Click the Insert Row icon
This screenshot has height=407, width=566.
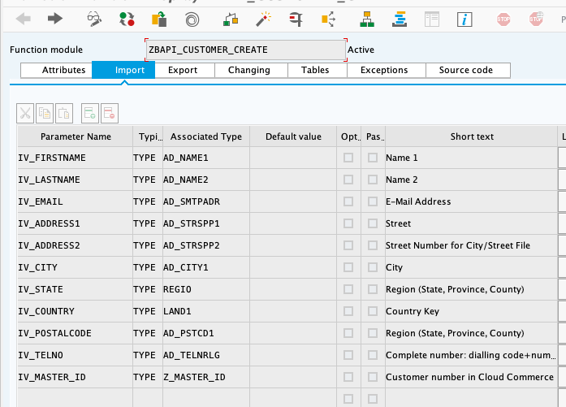[x=90, y=114]
